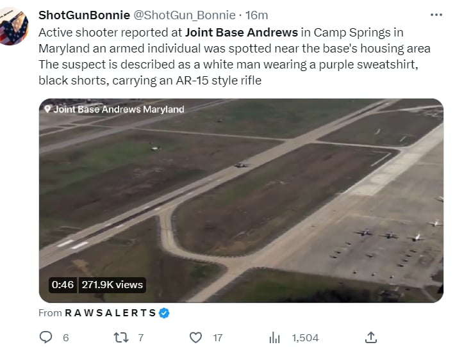
Task: Open the RAWSALERTS source account link
Action: (x=111, y=313)
